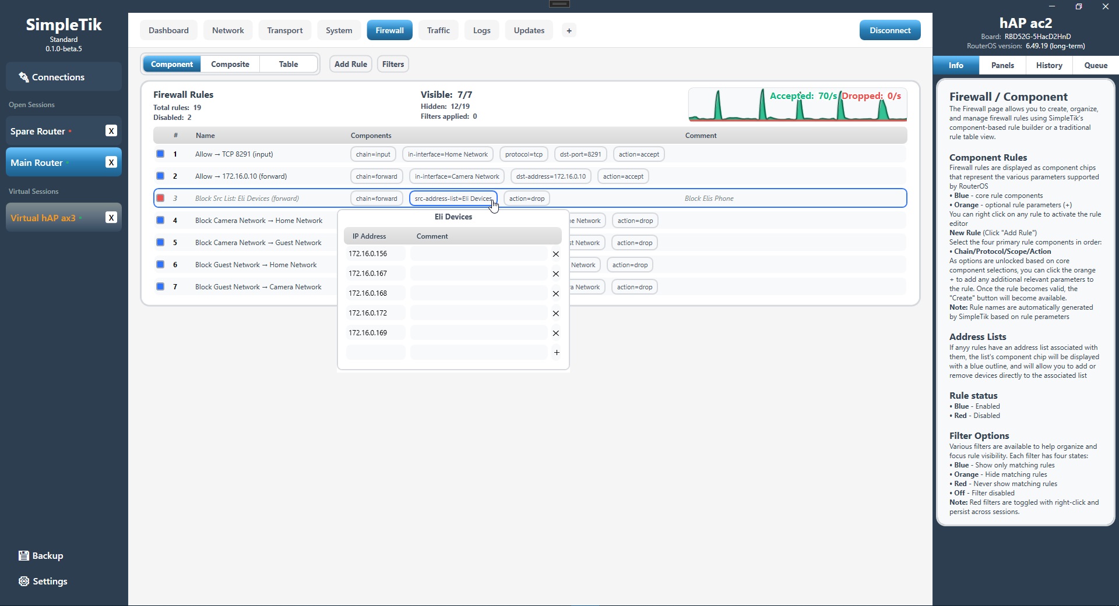Click the Add Rule button
Screen dimensions: 1119x606
(351, 64)
